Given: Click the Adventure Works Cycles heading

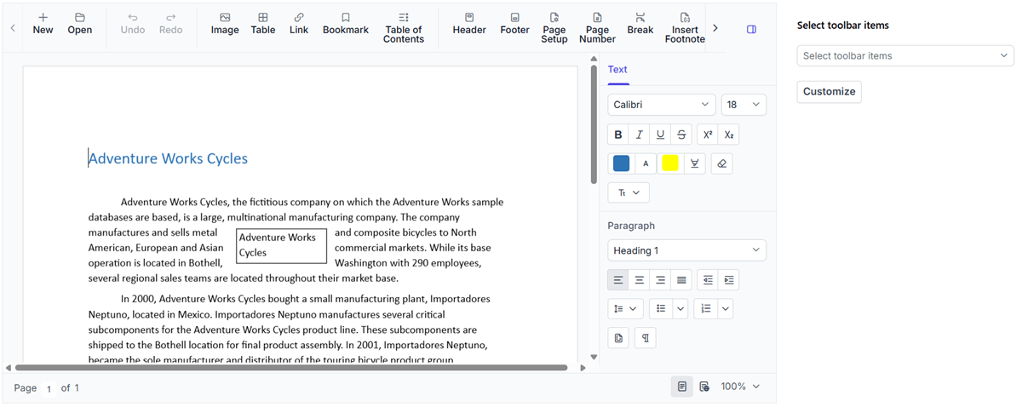Looking at the screenshot, I should pyautogui.click(x=168, y=158).
